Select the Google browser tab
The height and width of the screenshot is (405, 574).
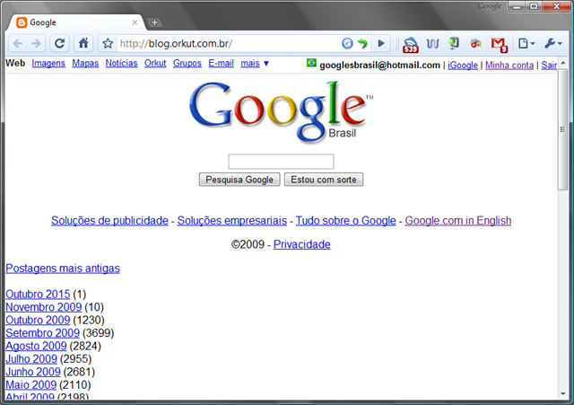click(76, 22)
